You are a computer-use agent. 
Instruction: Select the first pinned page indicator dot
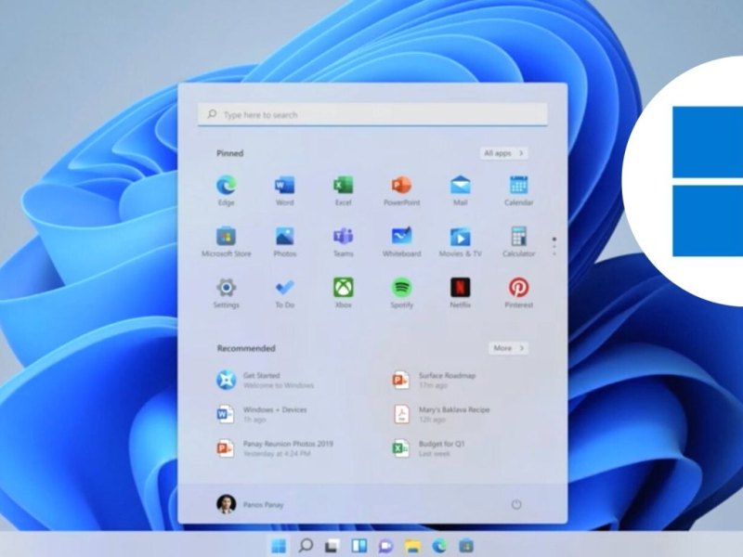tap(554, 240)
